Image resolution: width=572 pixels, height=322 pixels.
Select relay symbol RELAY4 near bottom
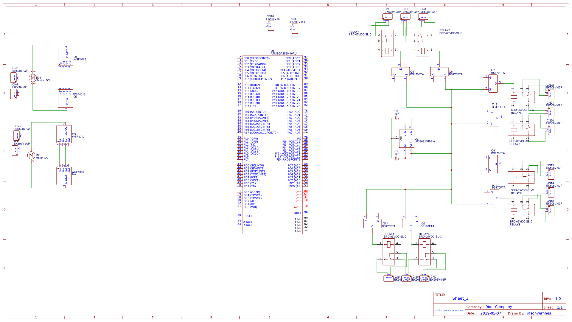pyautogui.click(x=424, y=252)
